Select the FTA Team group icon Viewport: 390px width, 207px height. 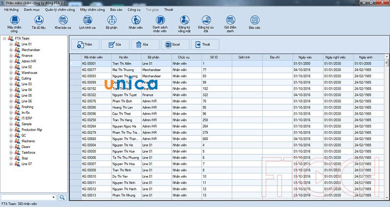point(11,38)
